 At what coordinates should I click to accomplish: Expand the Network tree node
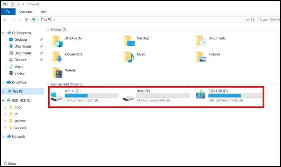click(3, 136)
